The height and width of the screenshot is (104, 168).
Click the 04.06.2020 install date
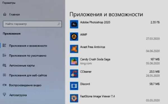click(x=153, y=51)
